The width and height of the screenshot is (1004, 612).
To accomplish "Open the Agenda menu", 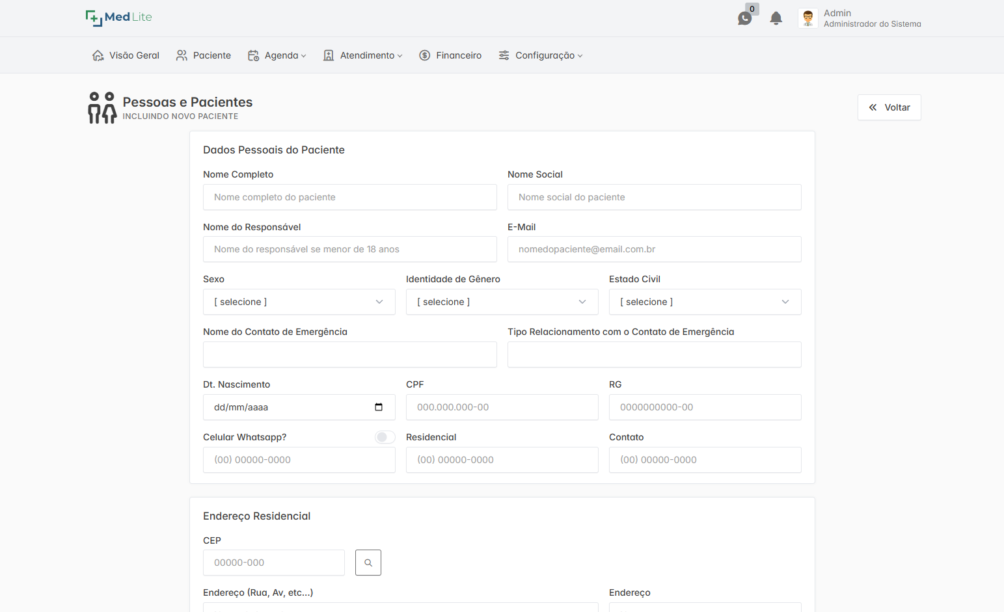I will click(277, 55).
